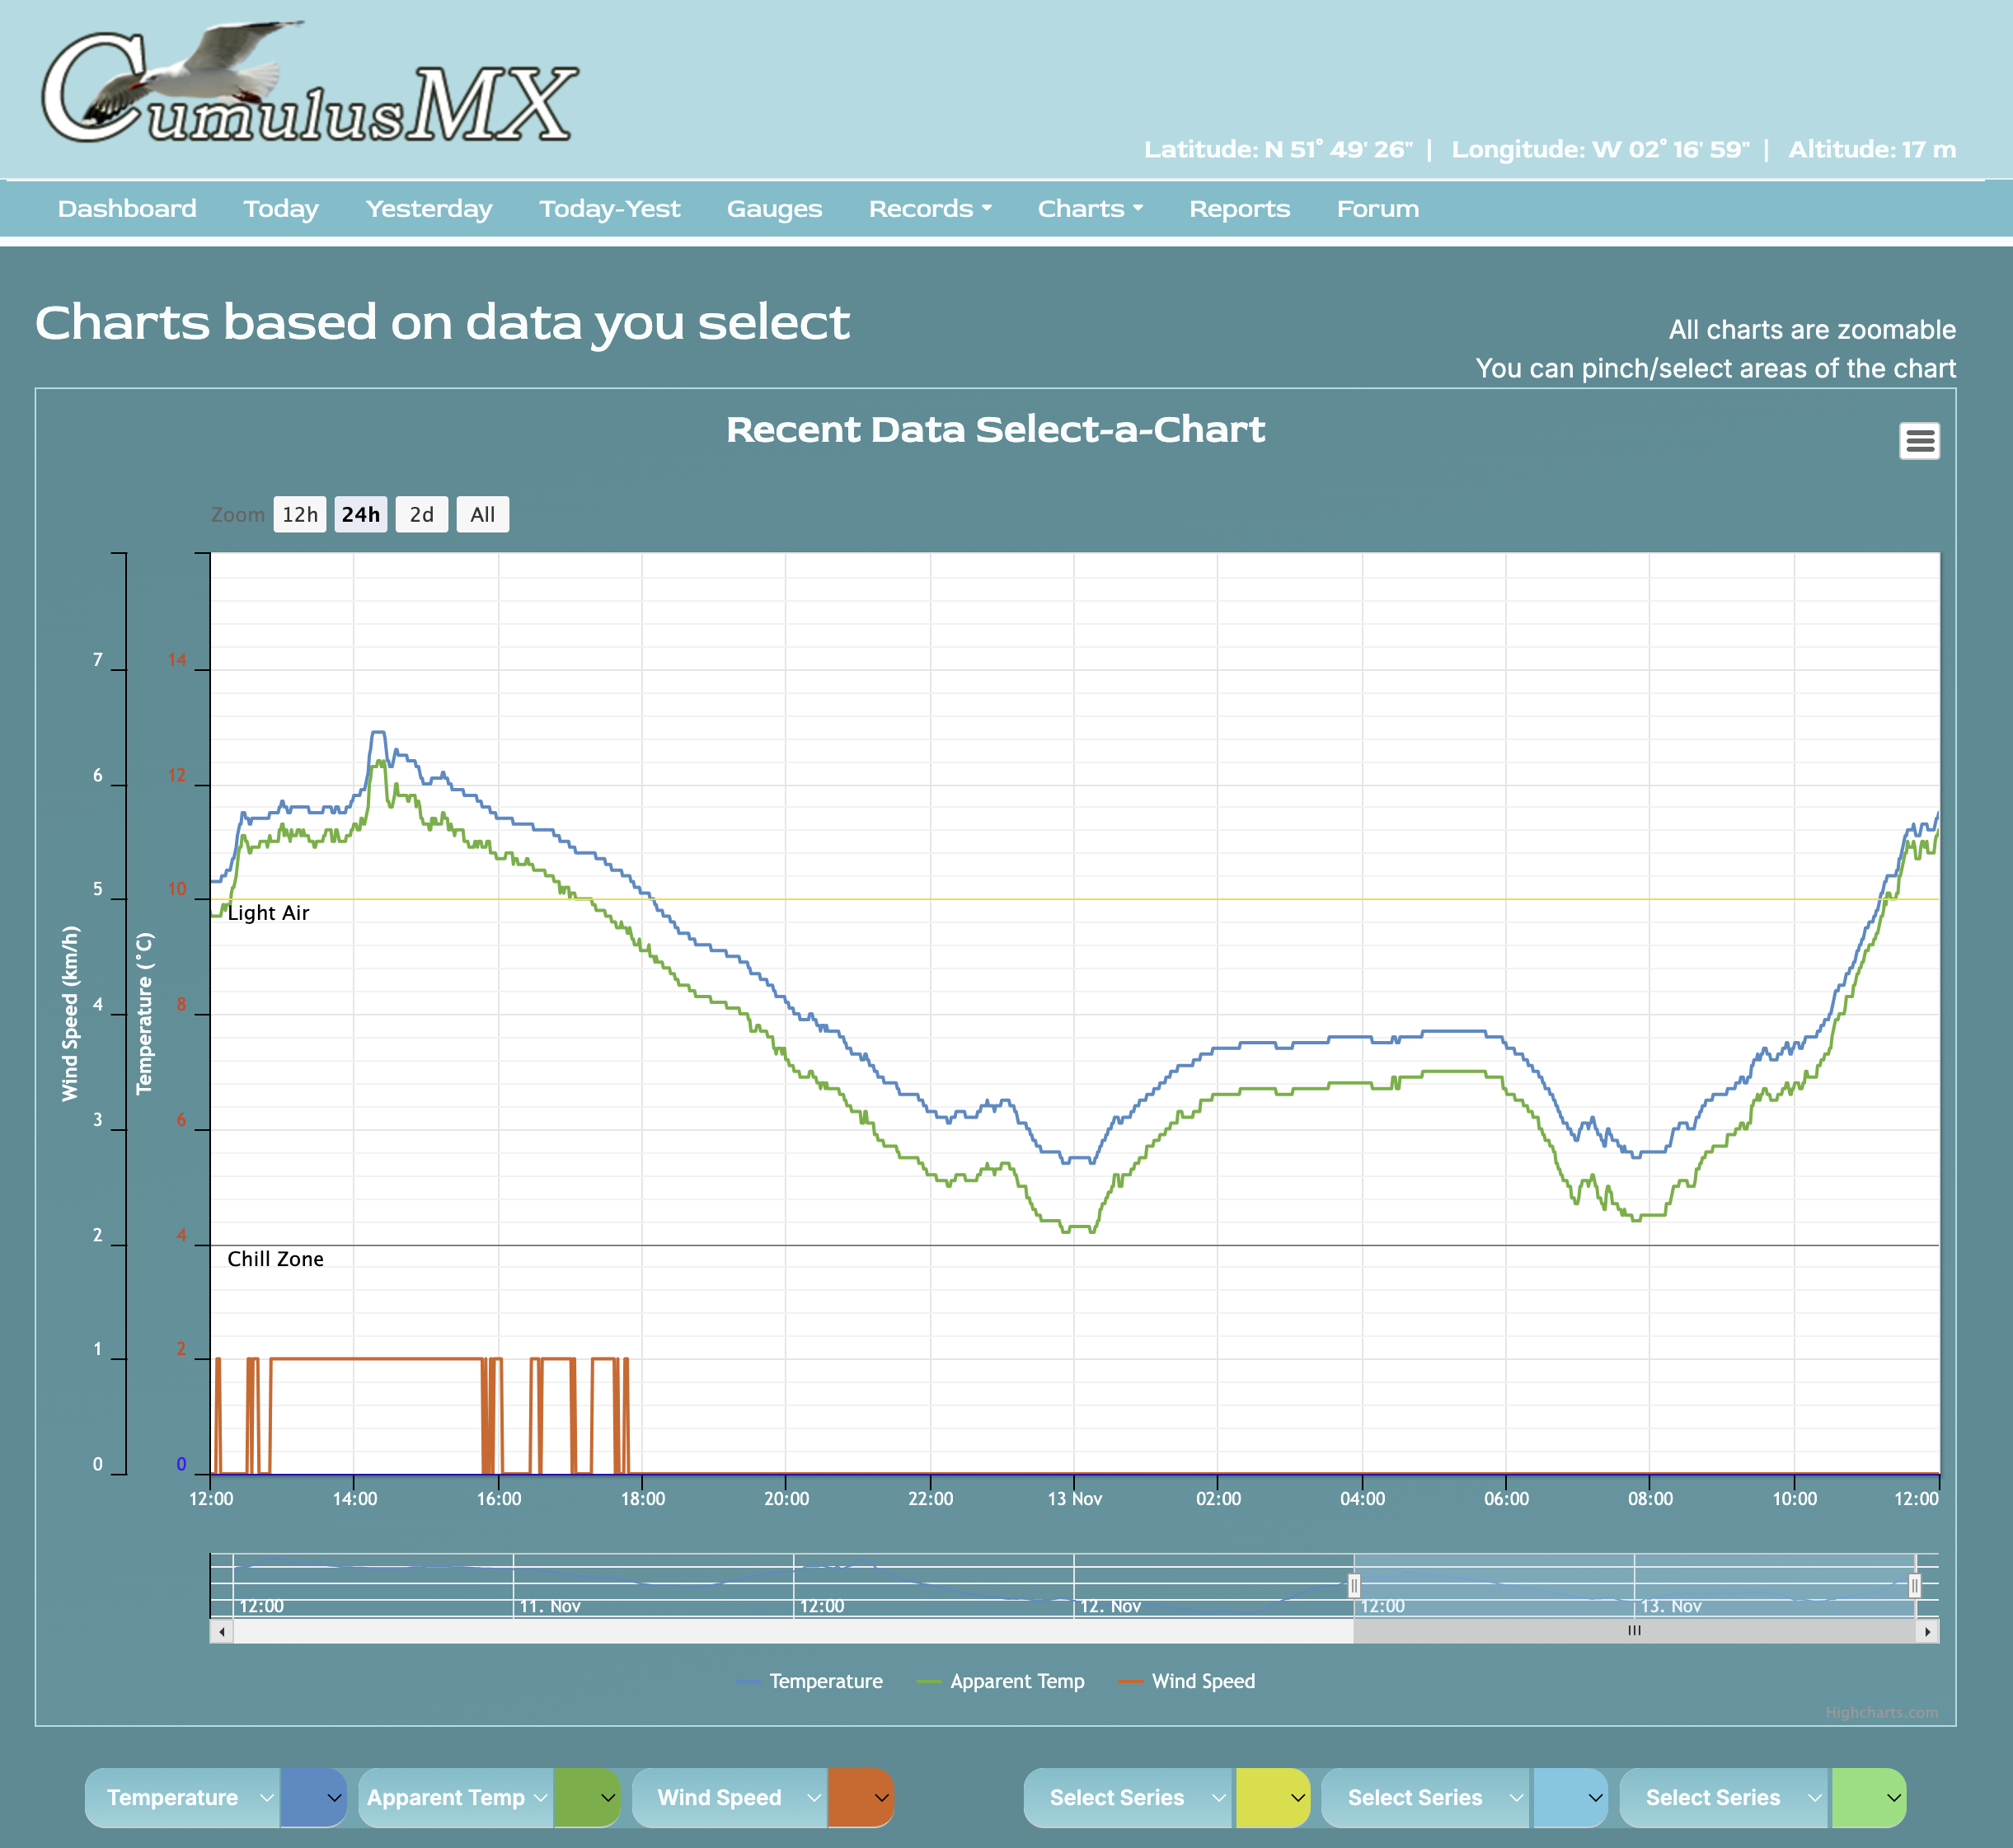Zoom the chart to All data
2013x1848 pixels.
pyautogui.click(x=482, y=515)
